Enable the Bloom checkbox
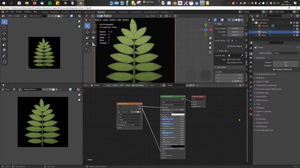Viewport: 300px width, 168px height. [257, 78]
